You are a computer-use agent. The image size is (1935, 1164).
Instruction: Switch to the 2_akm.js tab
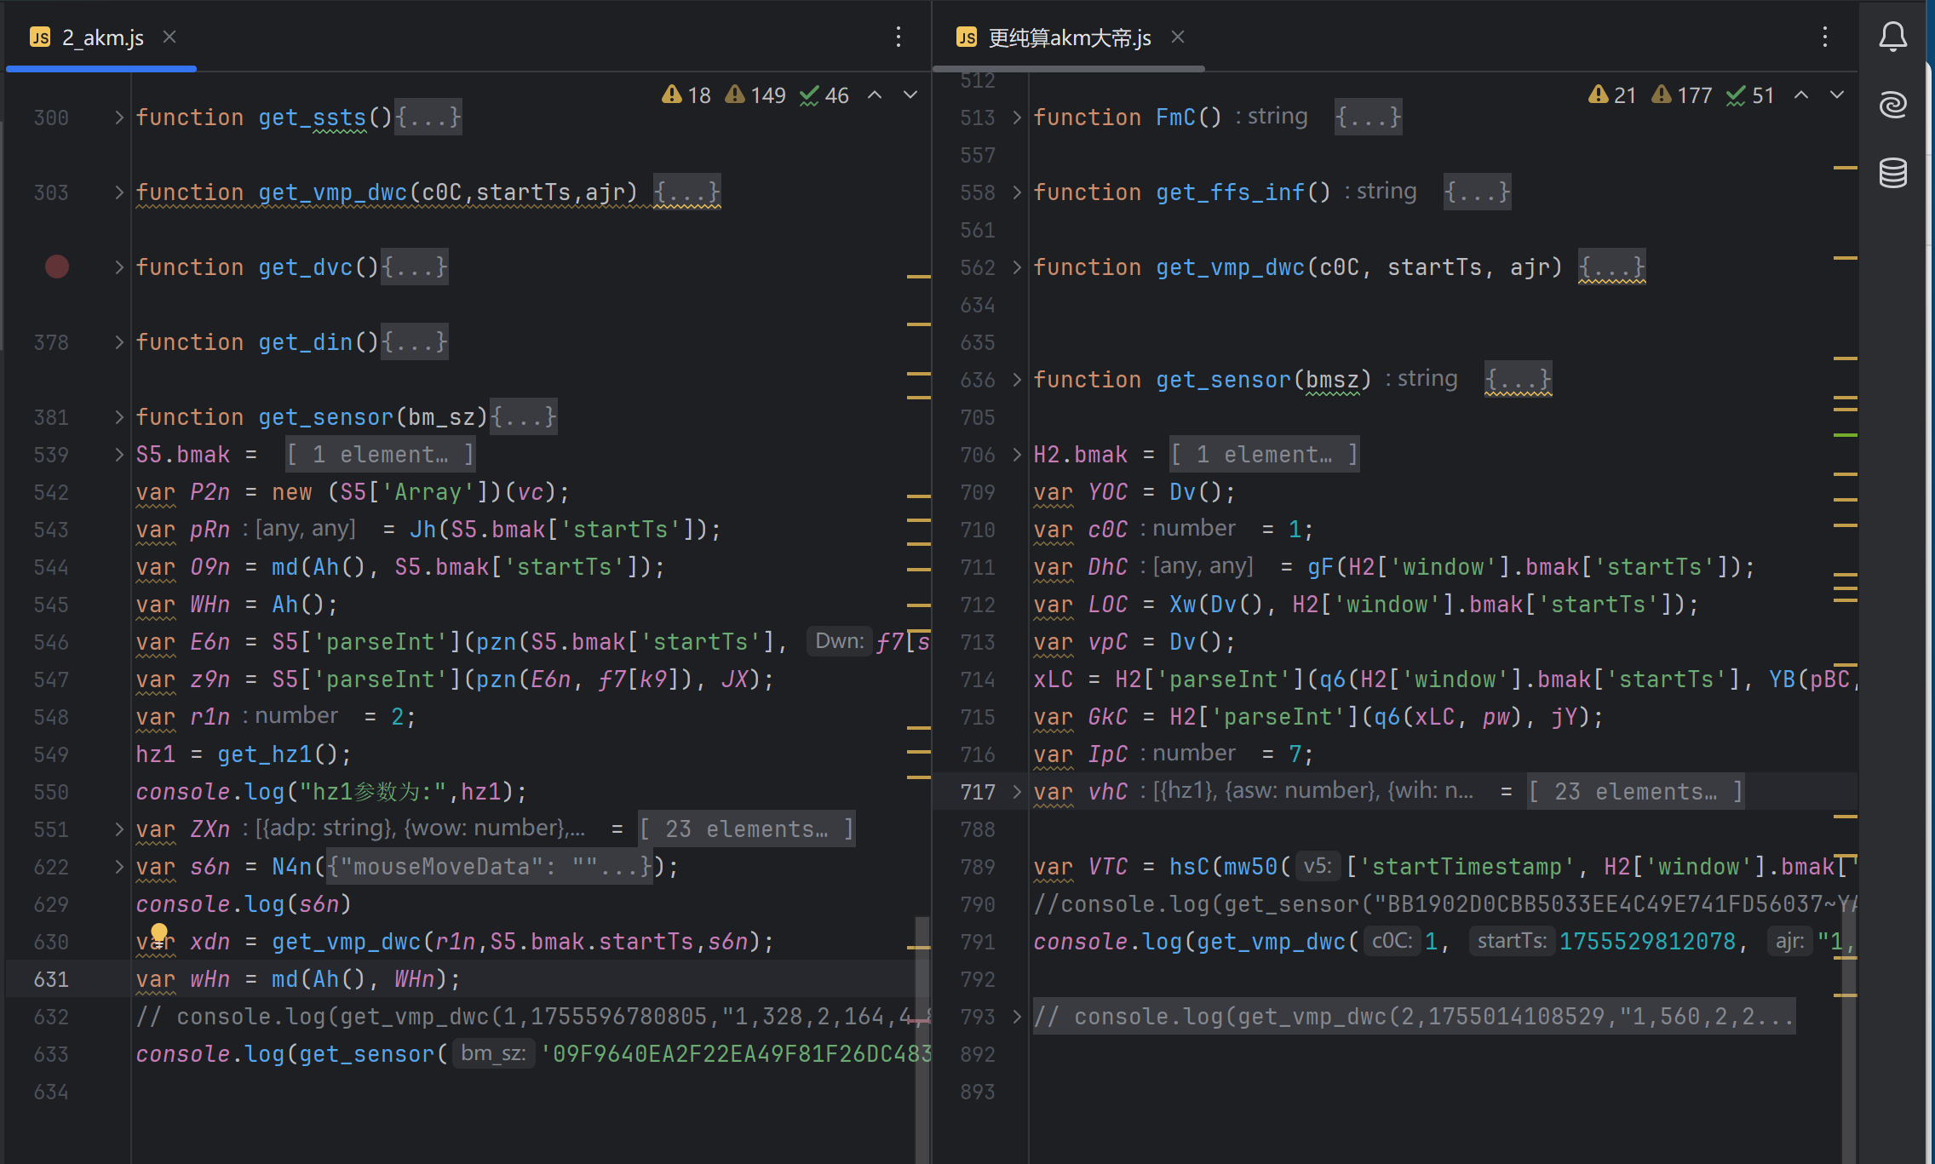102,37
